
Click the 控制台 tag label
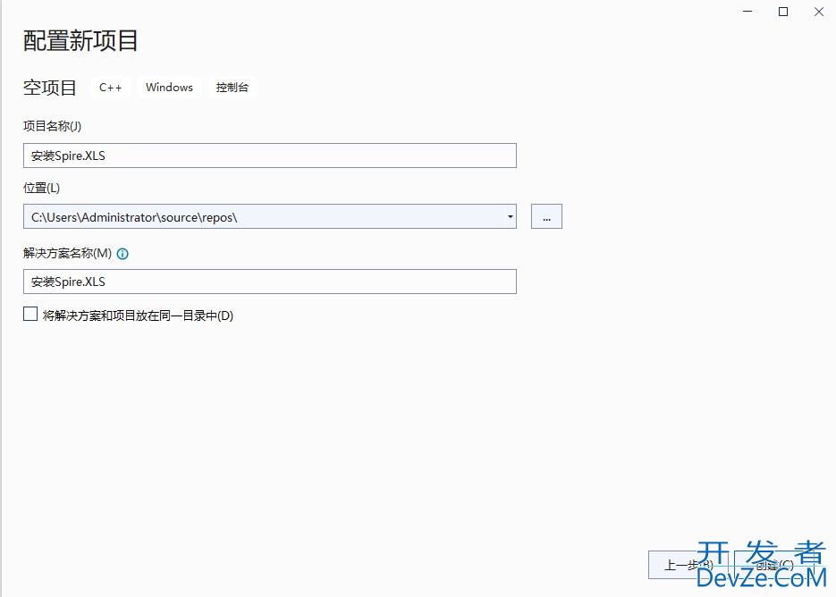point(232,88)
